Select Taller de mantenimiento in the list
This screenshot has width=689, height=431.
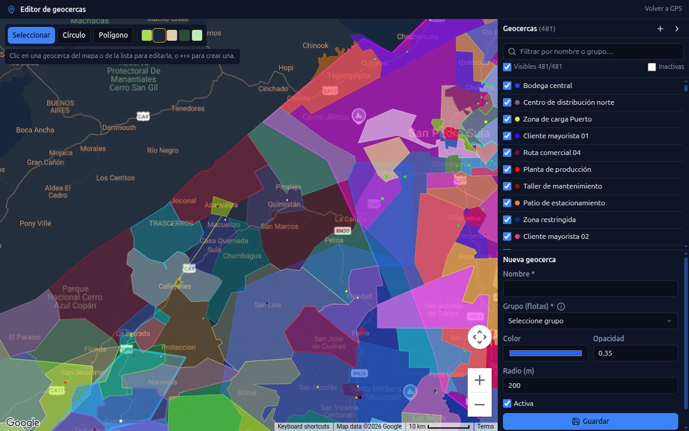pos(562,186)
